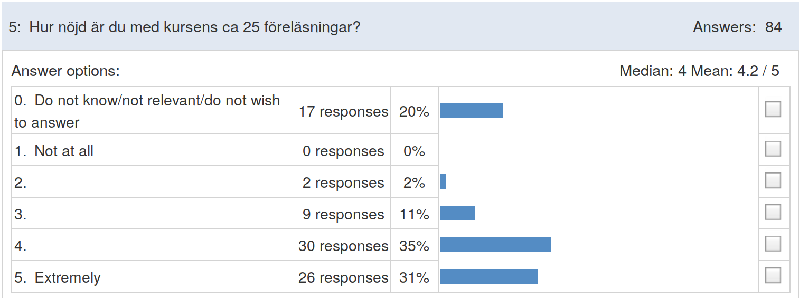Screen dimensions: 799x298
Task: Select the checkbox next to the 35% bar
Action: [x=773, y=244]
